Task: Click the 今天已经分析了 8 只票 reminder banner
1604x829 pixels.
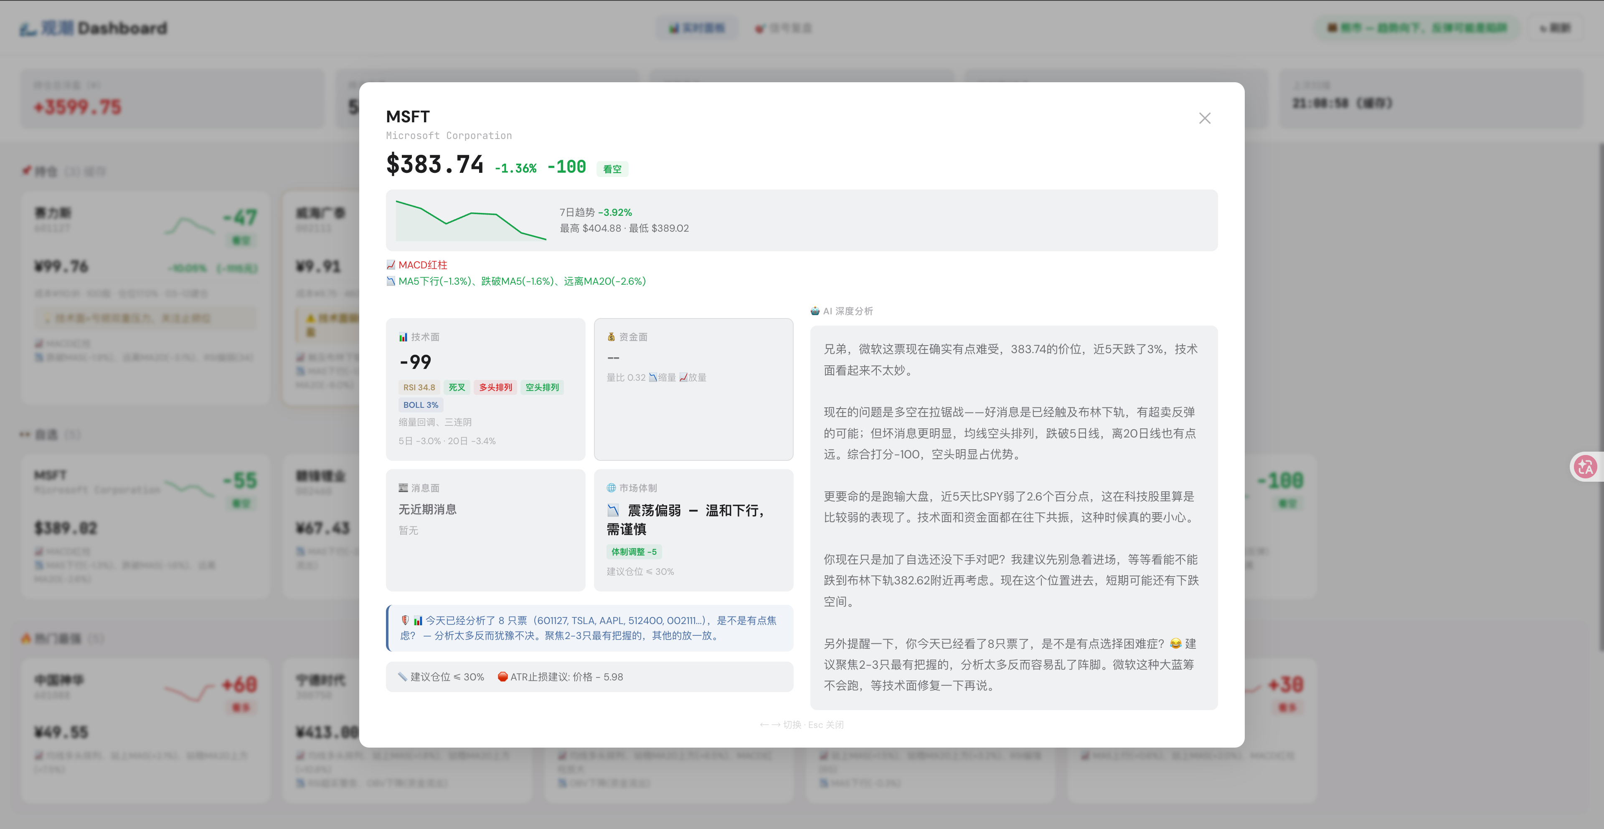Action: [x=590, y=627]
